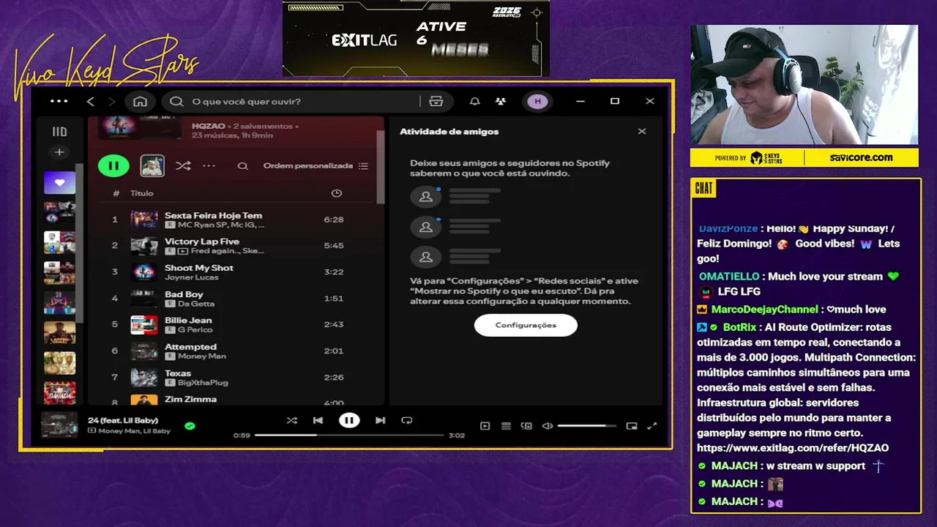Adjust the volume slider
Viewport: 937px width, 527px height.
click(x=587, y=426)
